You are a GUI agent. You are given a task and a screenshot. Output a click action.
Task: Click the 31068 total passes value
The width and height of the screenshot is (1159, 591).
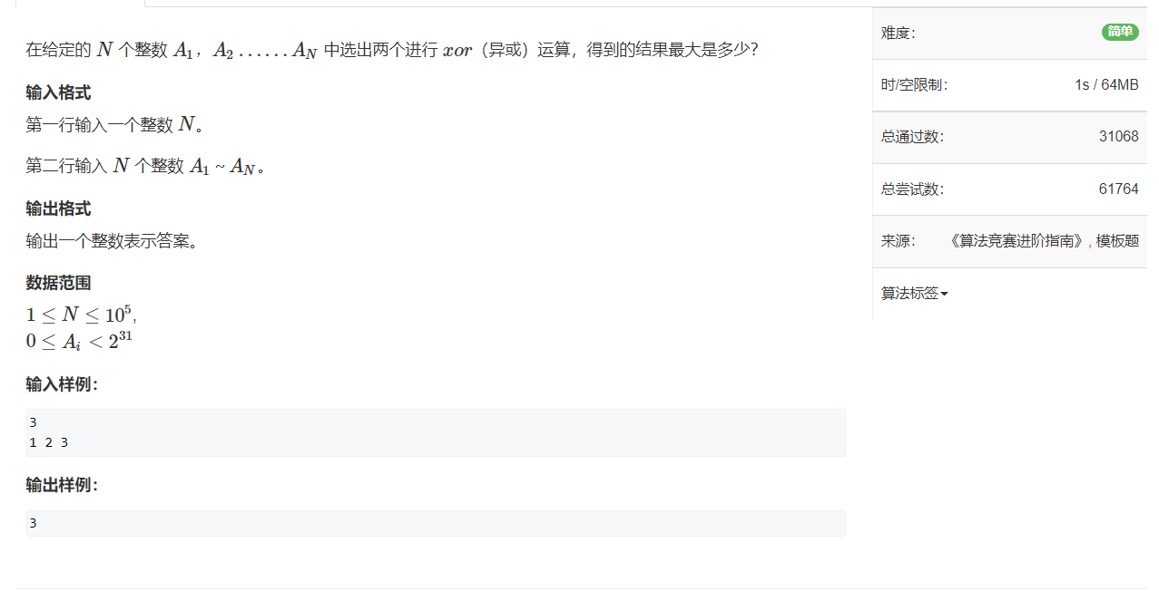(1118, 137)
